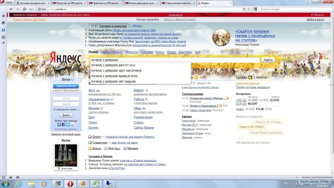Viewport: 334px width, 188px height.
Task: Focus the Google search field in toolbar
Action: tap(296, 9)
